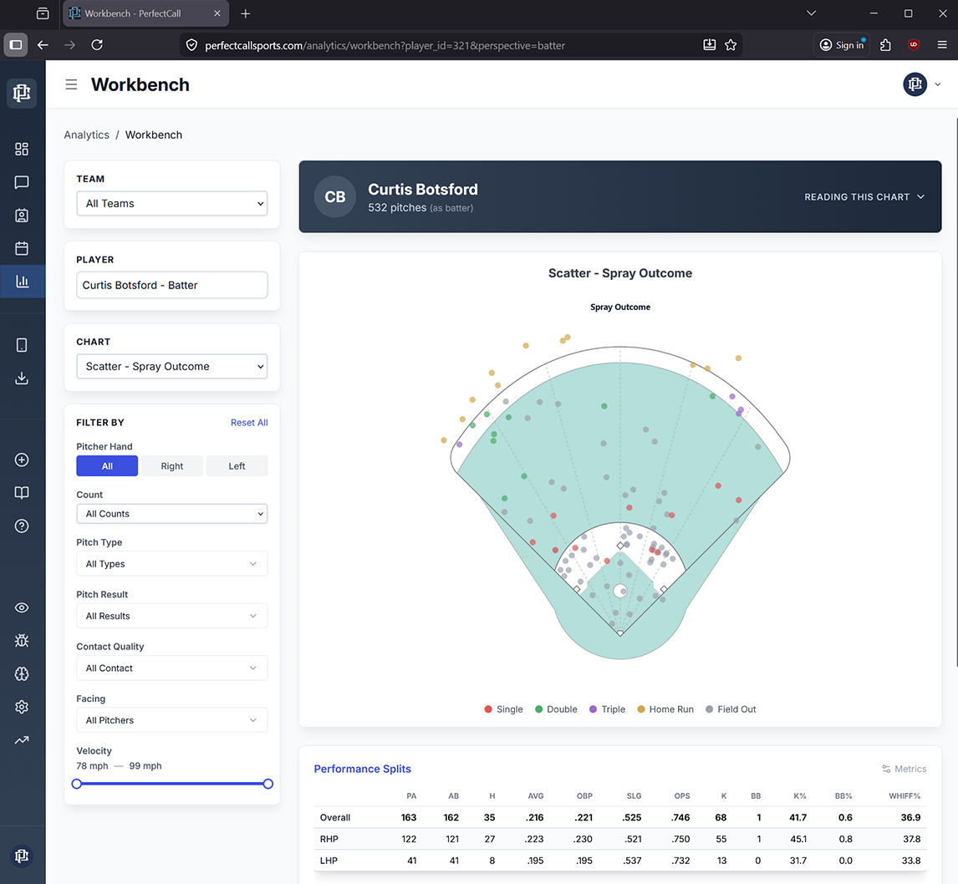Screen dimensions: 958x884
Task: Open the hamburger menu next to Workbench
Action: click(x=71, y=84)
